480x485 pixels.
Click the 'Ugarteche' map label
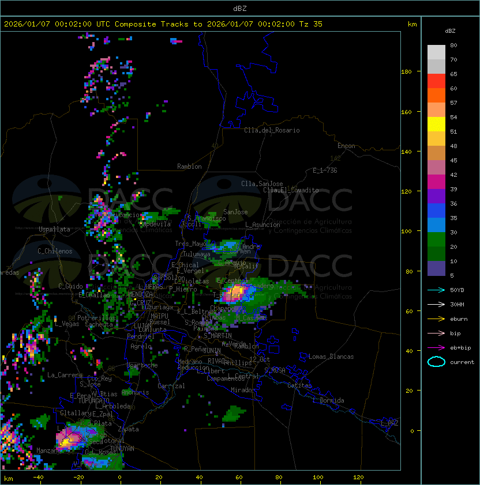pos(142,365)
